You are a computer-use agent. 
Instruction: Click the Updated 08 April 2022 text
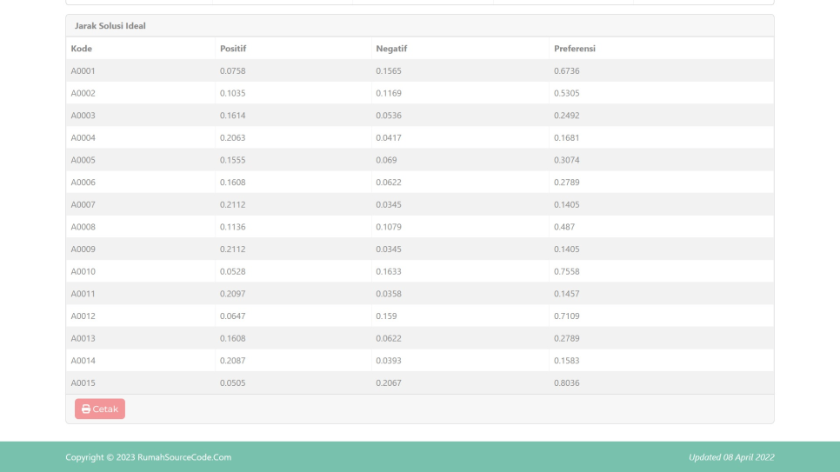pos(731,457)
